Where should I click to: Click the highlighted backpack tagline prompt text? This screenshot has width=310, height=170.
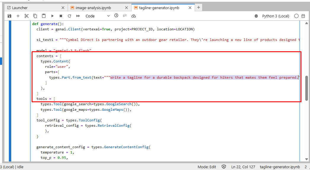tap(204, 77)
